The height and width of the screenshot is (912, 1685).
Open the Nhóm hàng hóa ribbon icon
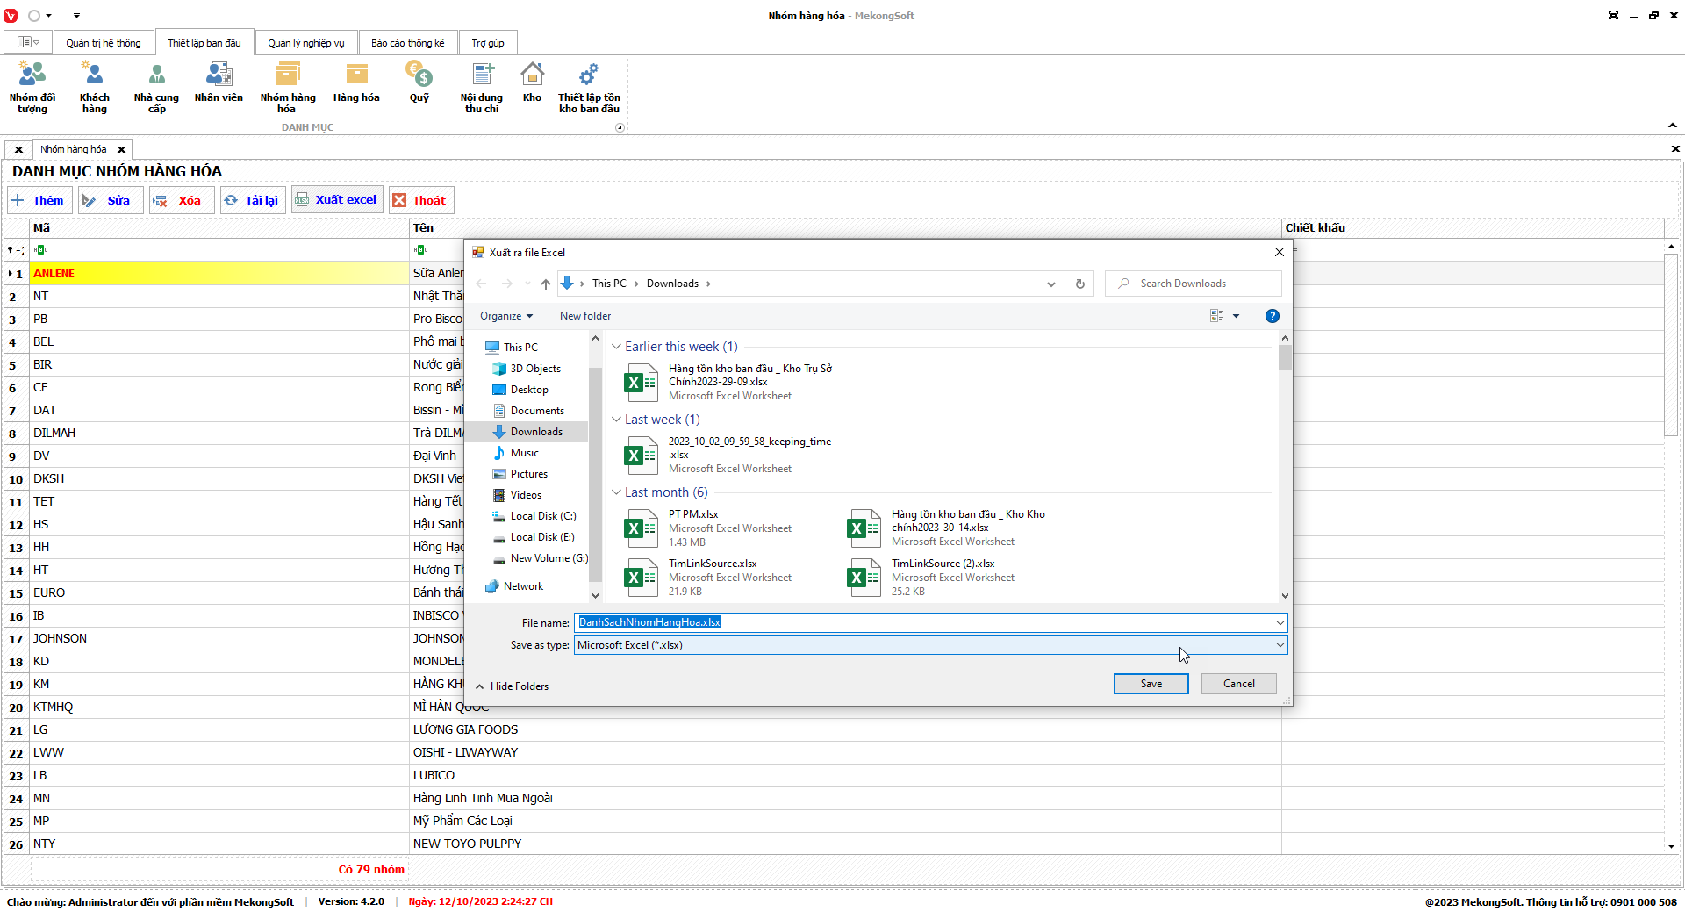point(288,87)
